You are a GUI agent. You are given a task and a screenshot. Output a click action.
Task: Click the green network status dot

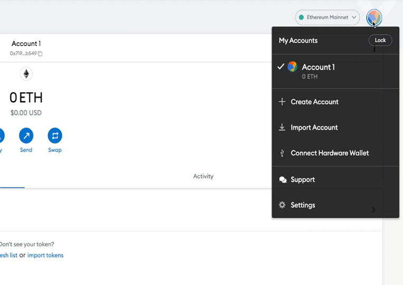(x=301, y=17)
